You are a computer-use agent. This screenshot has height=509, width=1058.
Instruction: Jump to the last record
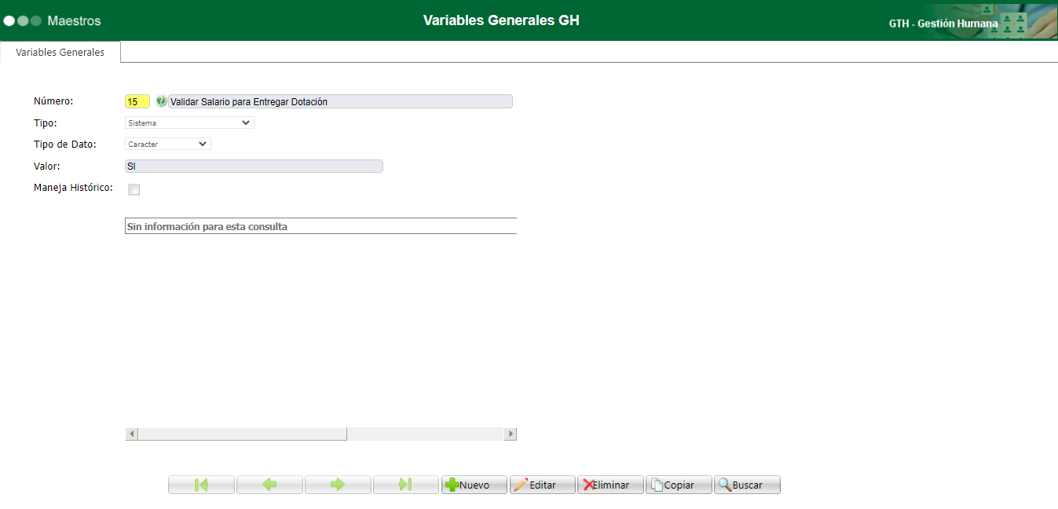(406, 485)
